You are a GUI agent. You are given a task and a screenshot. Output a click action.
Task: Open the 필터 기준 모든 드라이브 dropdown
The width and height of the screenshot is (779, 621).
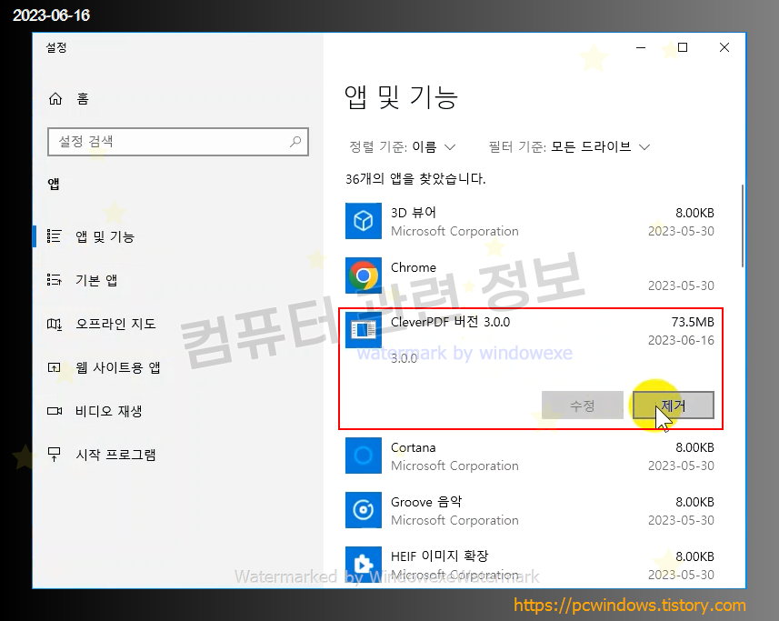pyautogui.click(x=569, y=147)
